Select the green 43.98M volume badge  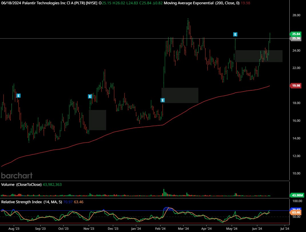coord(297,195)
